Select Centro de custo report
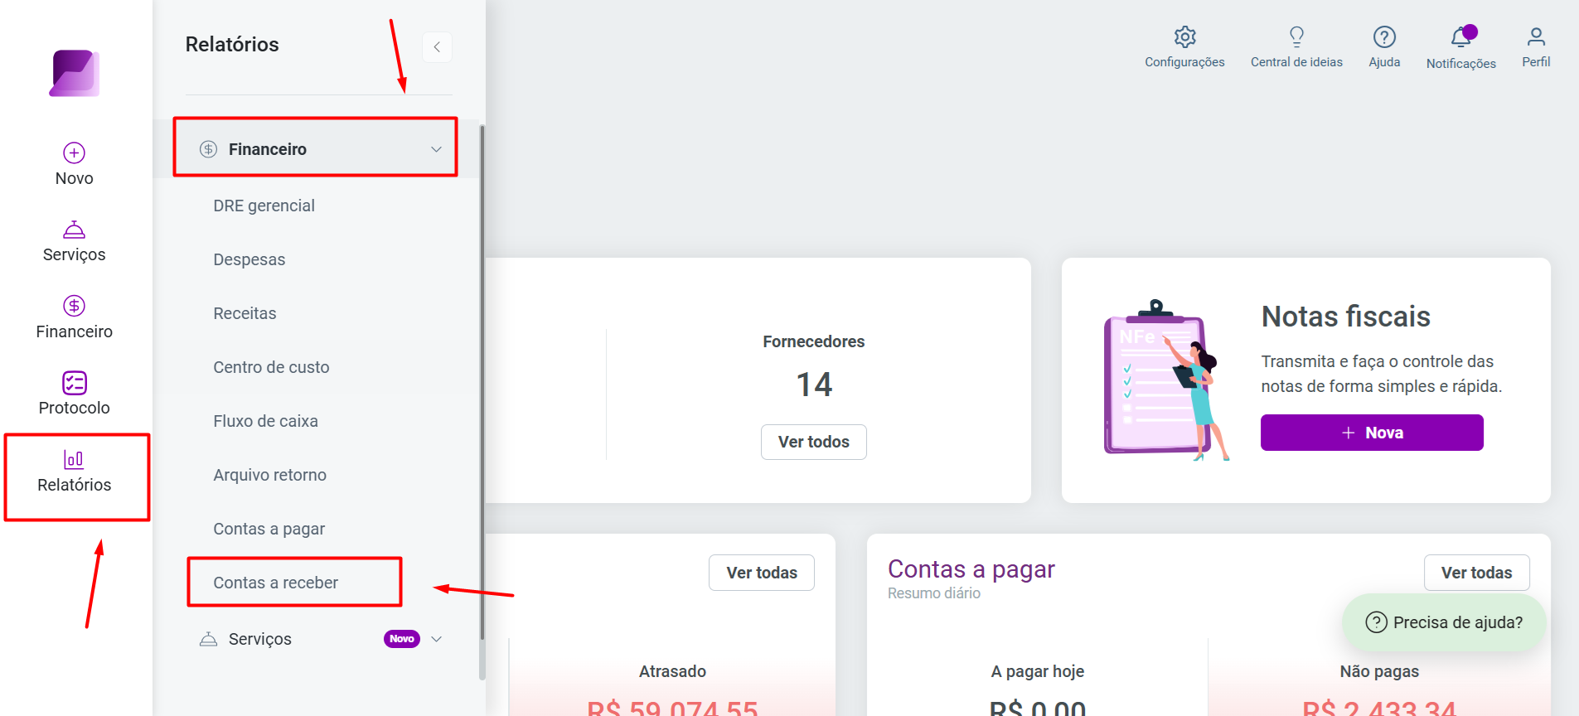Viewport: 1579px width, 716px height. [x=271, y=367]
